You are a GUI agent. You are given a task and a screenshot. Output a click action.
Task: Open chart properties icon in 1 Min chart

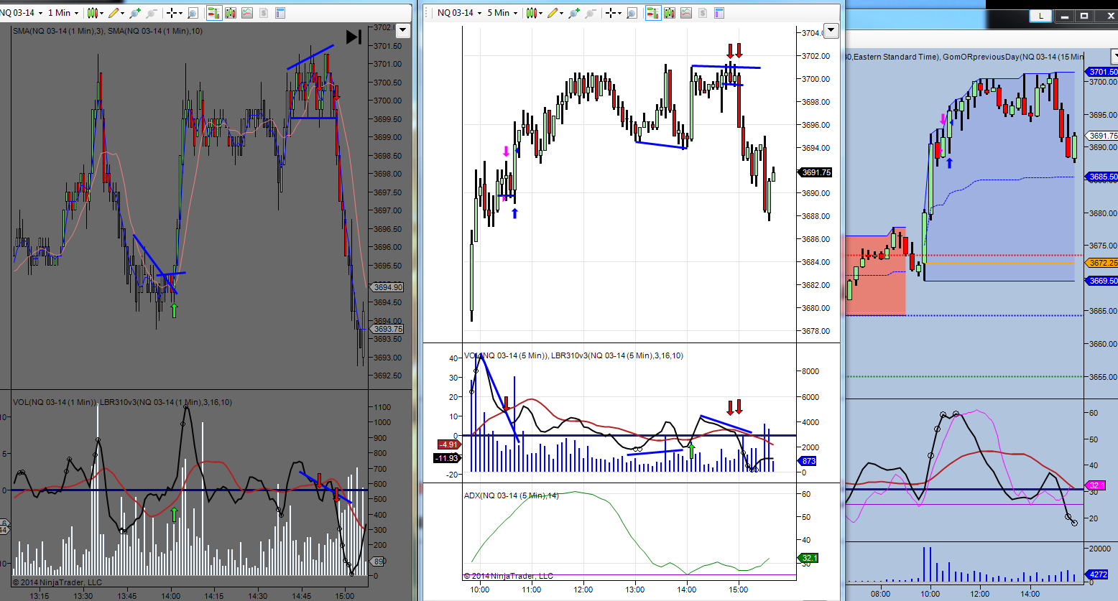[x=280, y=13]
